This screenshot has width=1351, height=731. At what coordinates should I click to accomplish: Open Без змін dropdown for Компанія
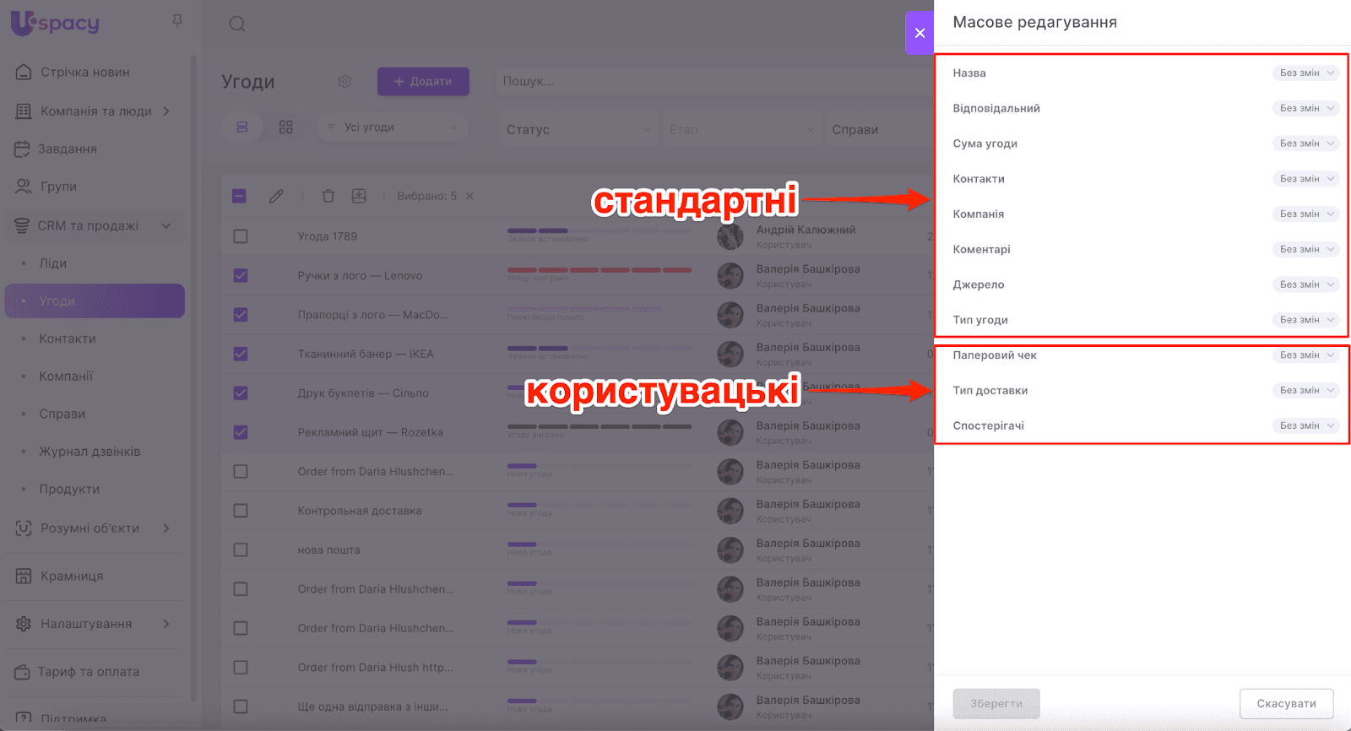[x=1305, y=214]
